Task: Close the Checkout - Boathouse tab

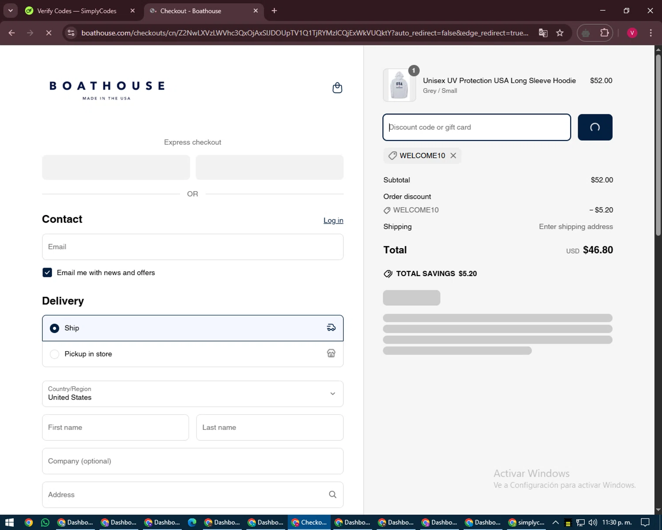Action: coord(256,11)
